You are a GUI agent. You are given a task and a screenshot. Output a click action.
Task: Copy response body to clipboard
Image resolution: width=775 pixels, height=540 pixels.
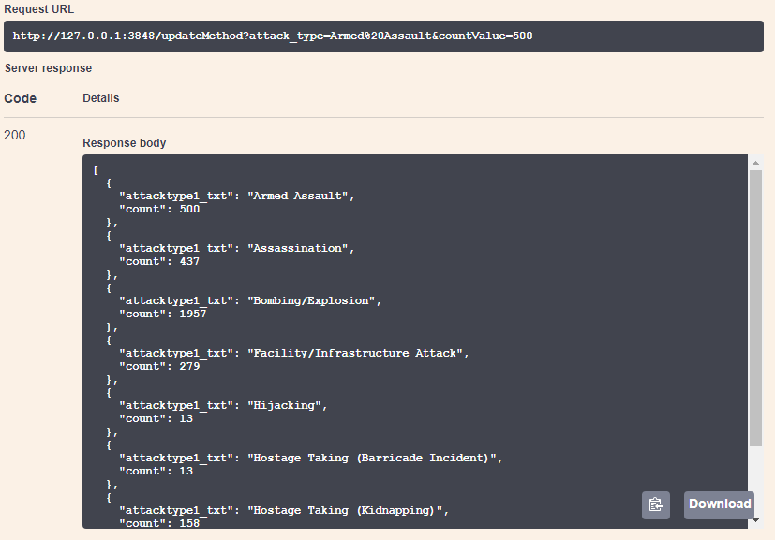click(x=656, y=505)
